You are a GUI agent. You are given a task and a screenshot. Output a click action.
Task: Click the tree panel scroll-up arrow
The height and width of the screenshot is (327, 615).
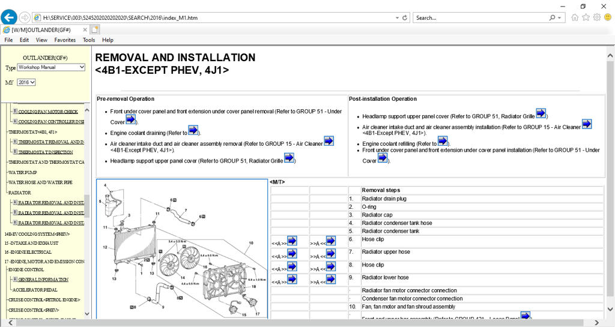coord(87,110)
